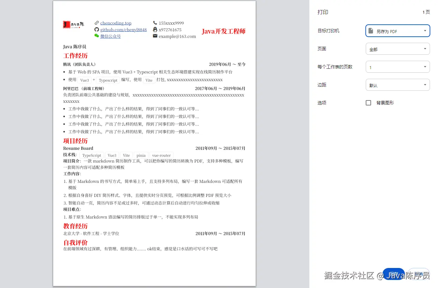Click the 选项 label

322,103
